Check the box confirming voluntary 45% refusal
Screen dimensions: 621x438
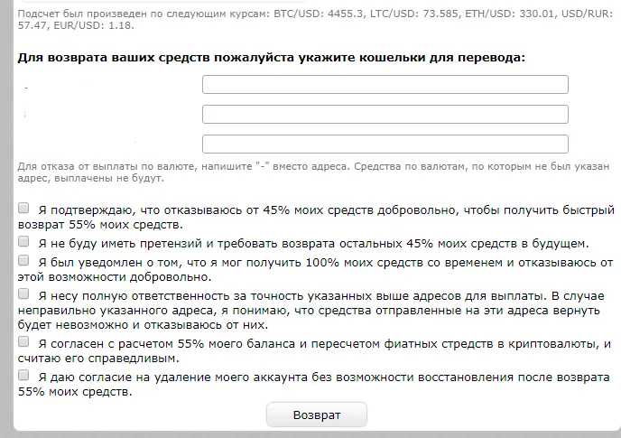(23, 208)
